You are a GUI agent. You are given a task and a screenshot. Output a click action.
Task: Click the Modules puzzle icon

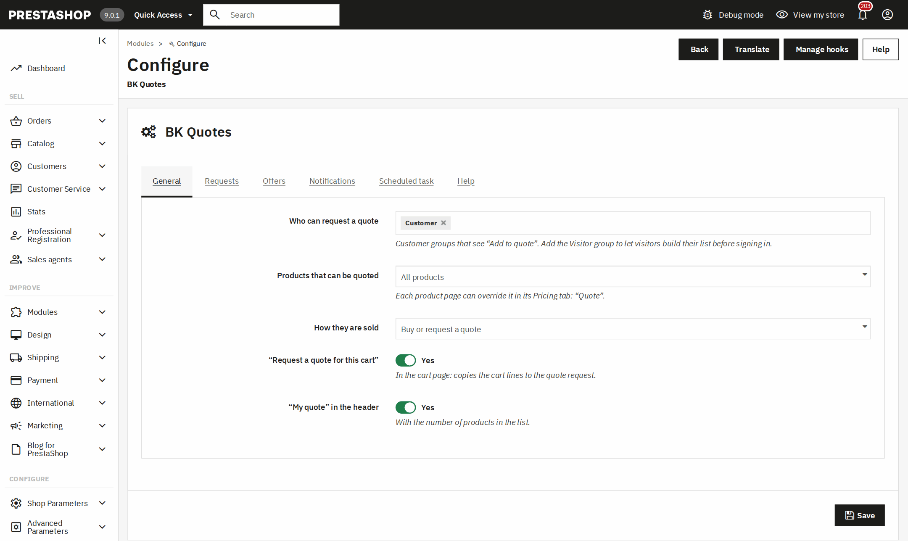point(16,312)
